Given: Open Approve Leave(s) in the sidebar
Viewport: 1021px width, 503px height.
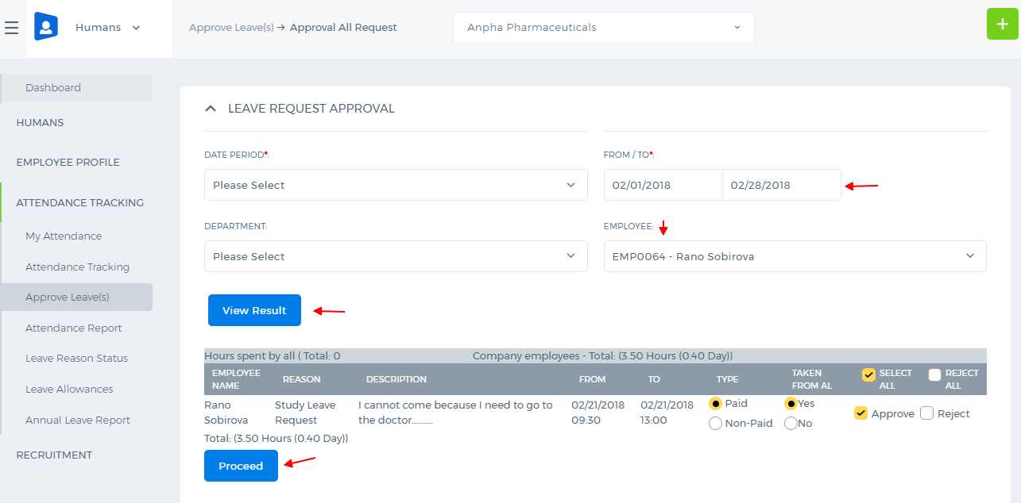Looking at the screenshot, I should 77,298.
